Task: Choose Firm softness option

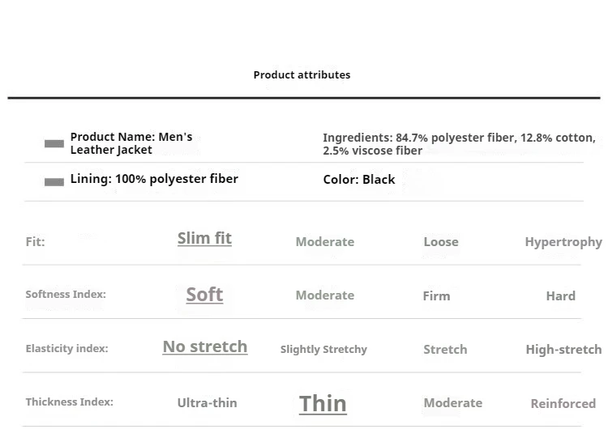Action: [x=436, y=295]
